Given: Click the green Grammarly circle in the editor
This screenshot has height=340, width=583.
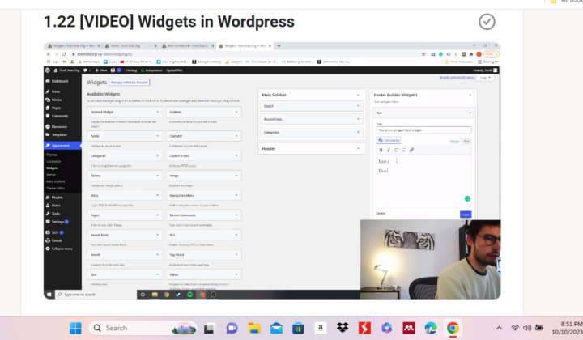Looking at the screenshot, I should 467,199.
